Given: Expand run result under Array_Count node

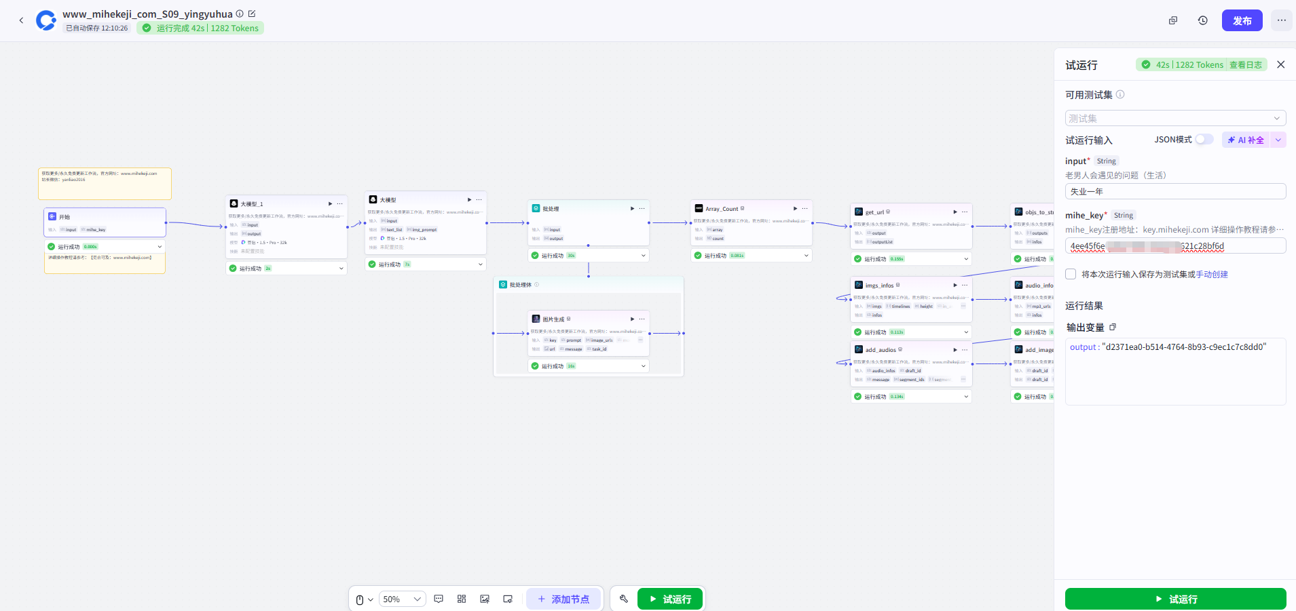Looking at the screenshot, I should pos(806,256).
